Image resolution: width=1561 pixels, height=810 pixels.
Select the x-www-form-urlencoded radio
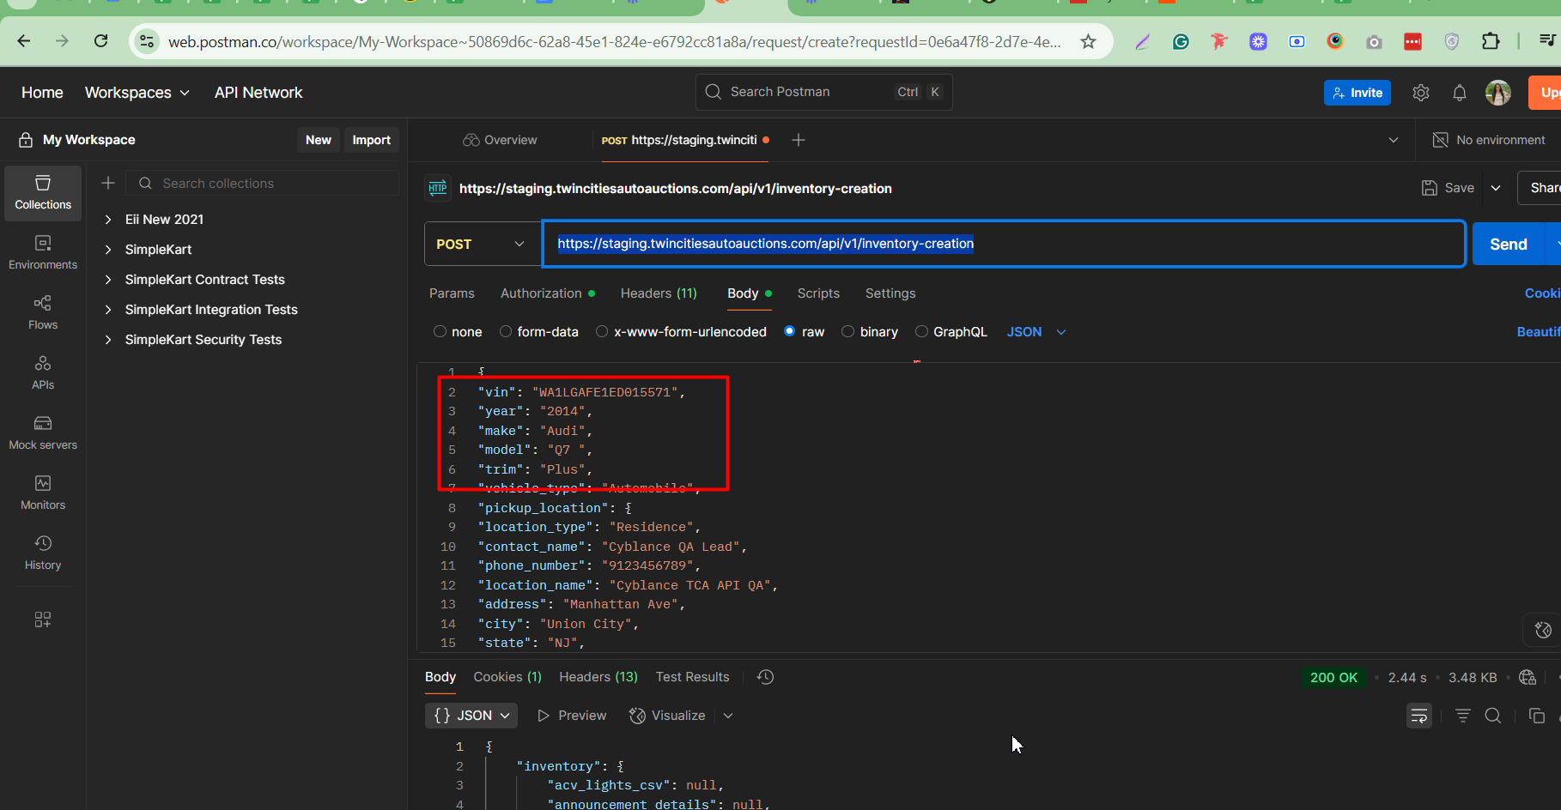tap(602, 331)
